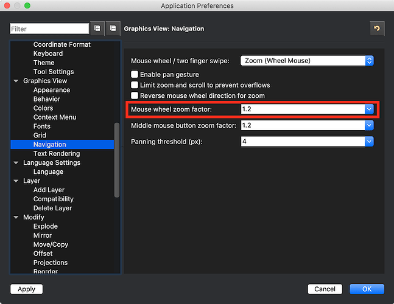Open Mirror preferences
The width and height of the screenshot is (394, 304).
pos(43,235)
